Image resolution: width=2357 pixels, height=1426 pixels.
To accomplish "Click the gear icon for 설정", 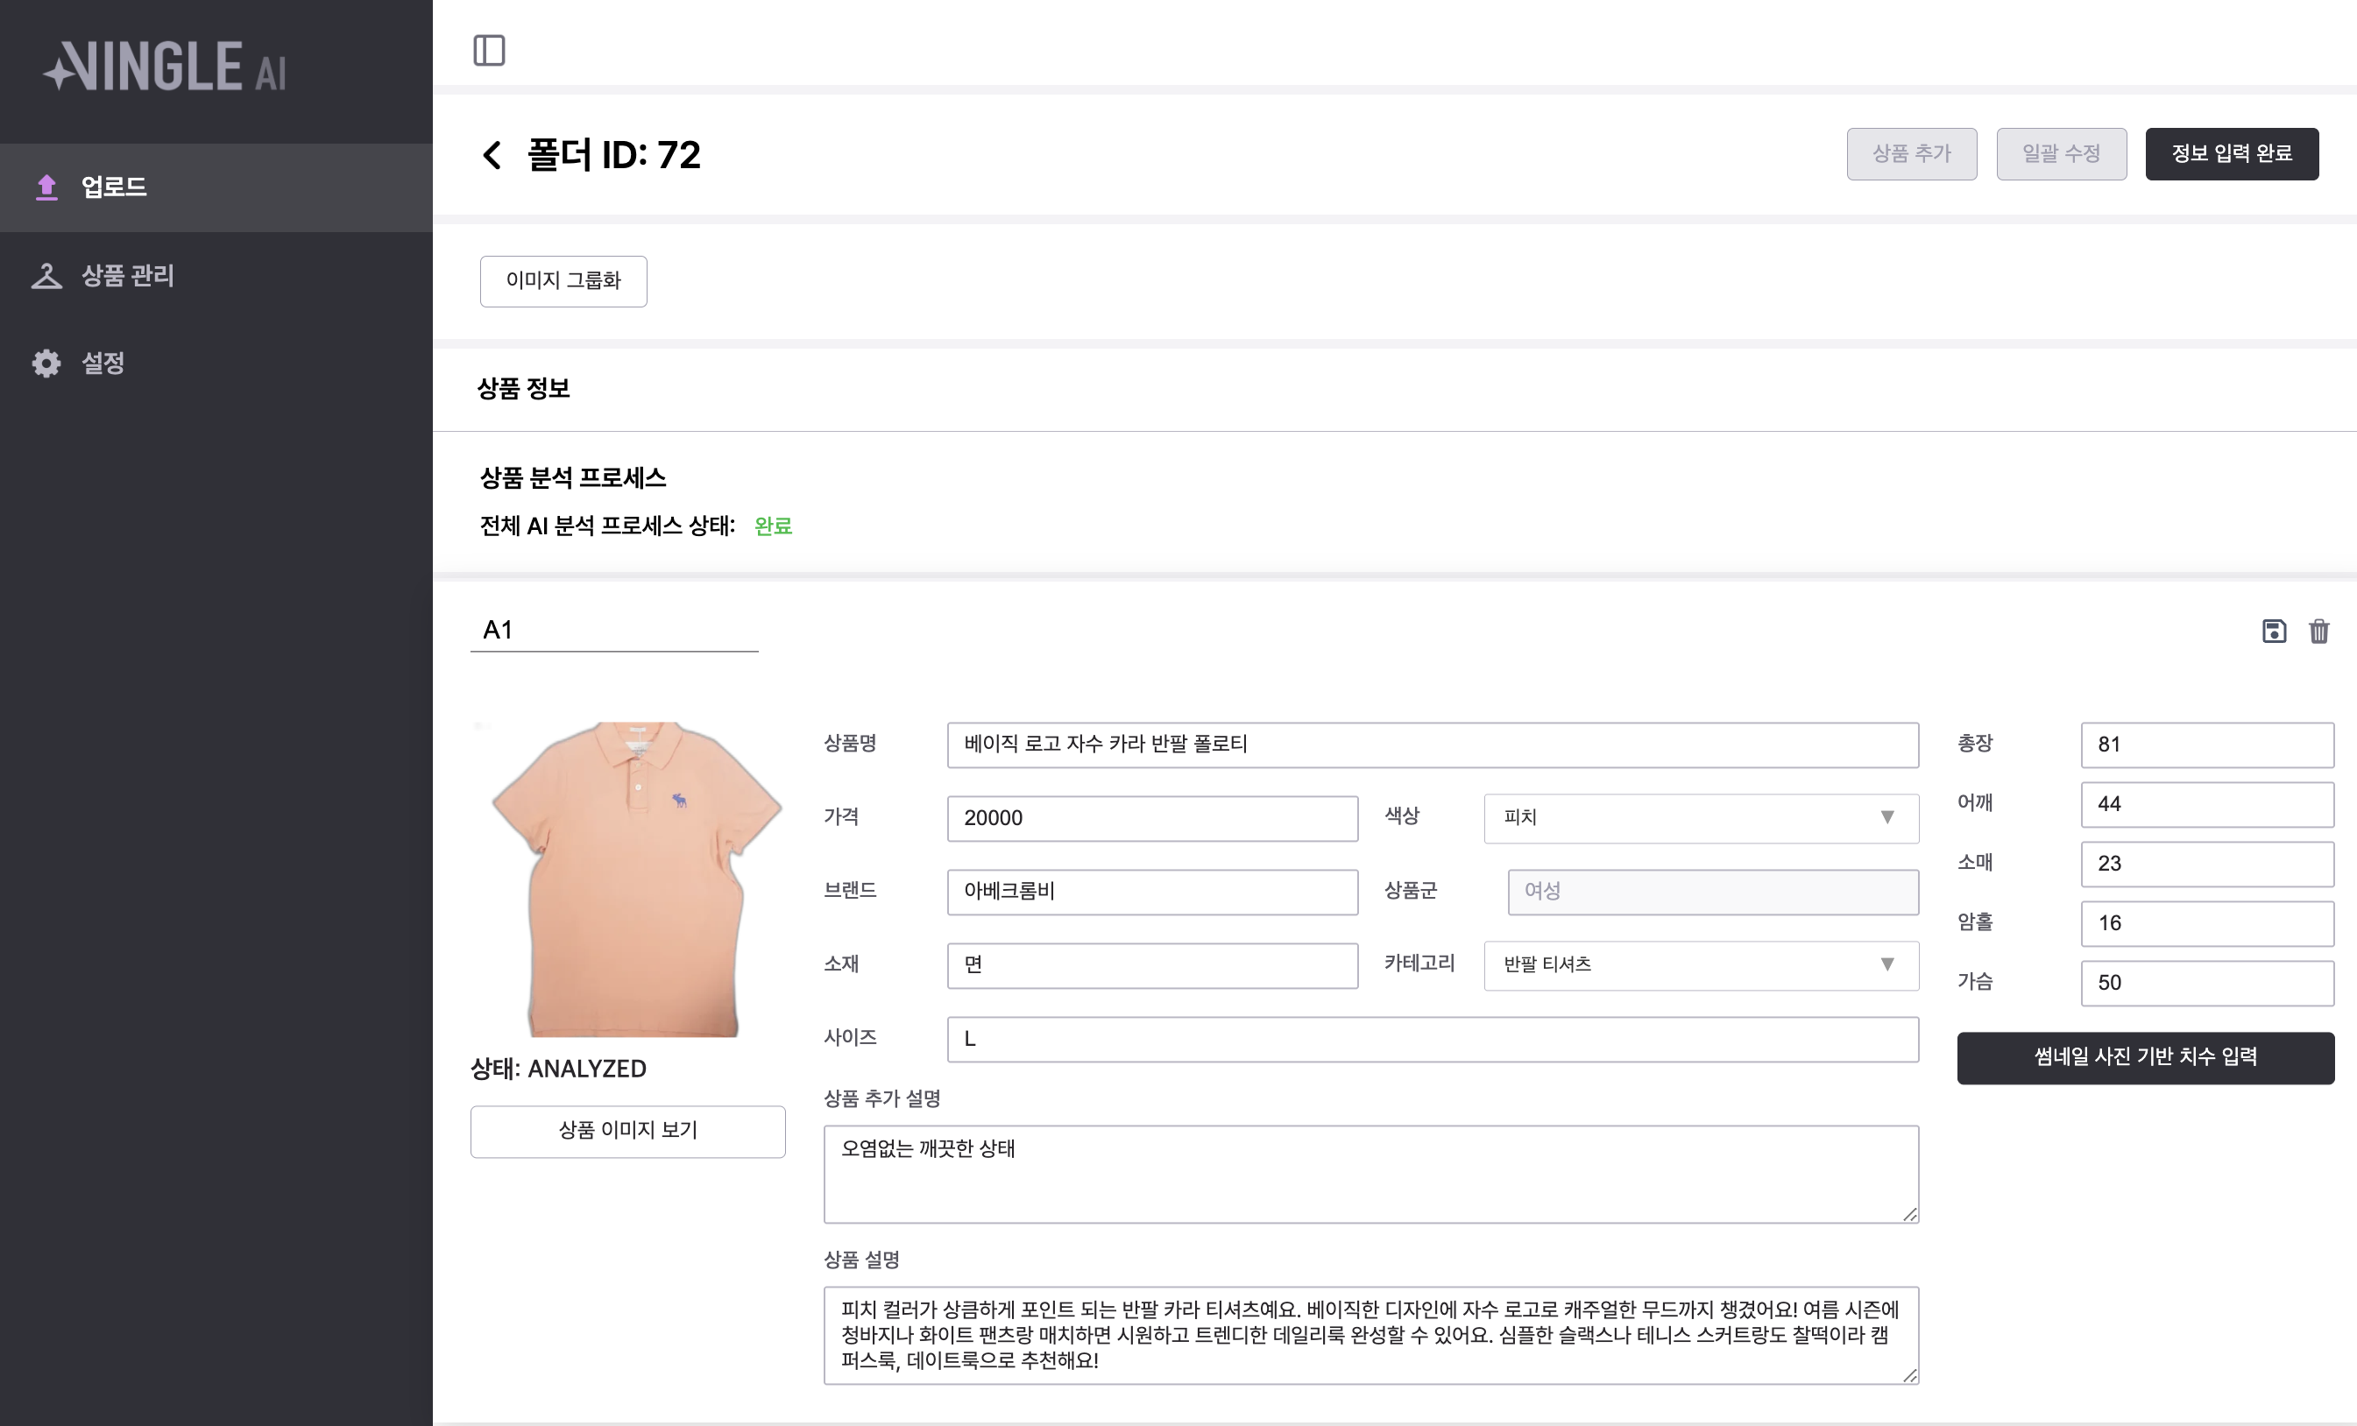I will click(x=46, y=364).
